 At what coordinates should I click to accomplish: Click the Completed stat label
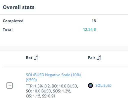tap(13, 21)
